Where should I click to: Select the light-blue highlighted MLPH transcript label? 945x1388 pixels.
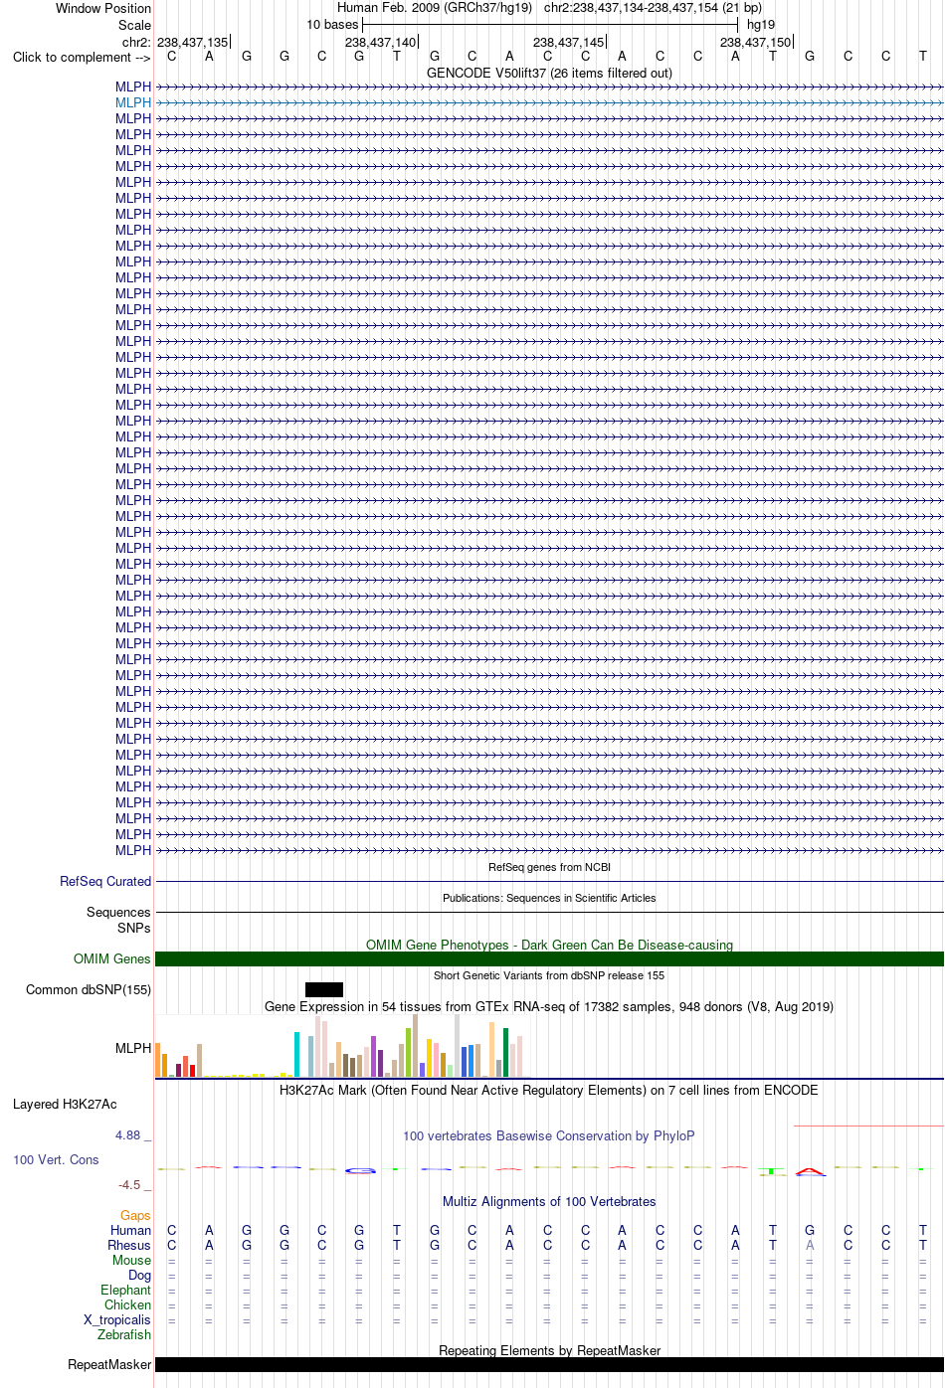click(x=133, y=102)
